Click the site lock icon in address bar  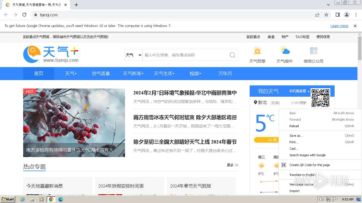point(36,15)
